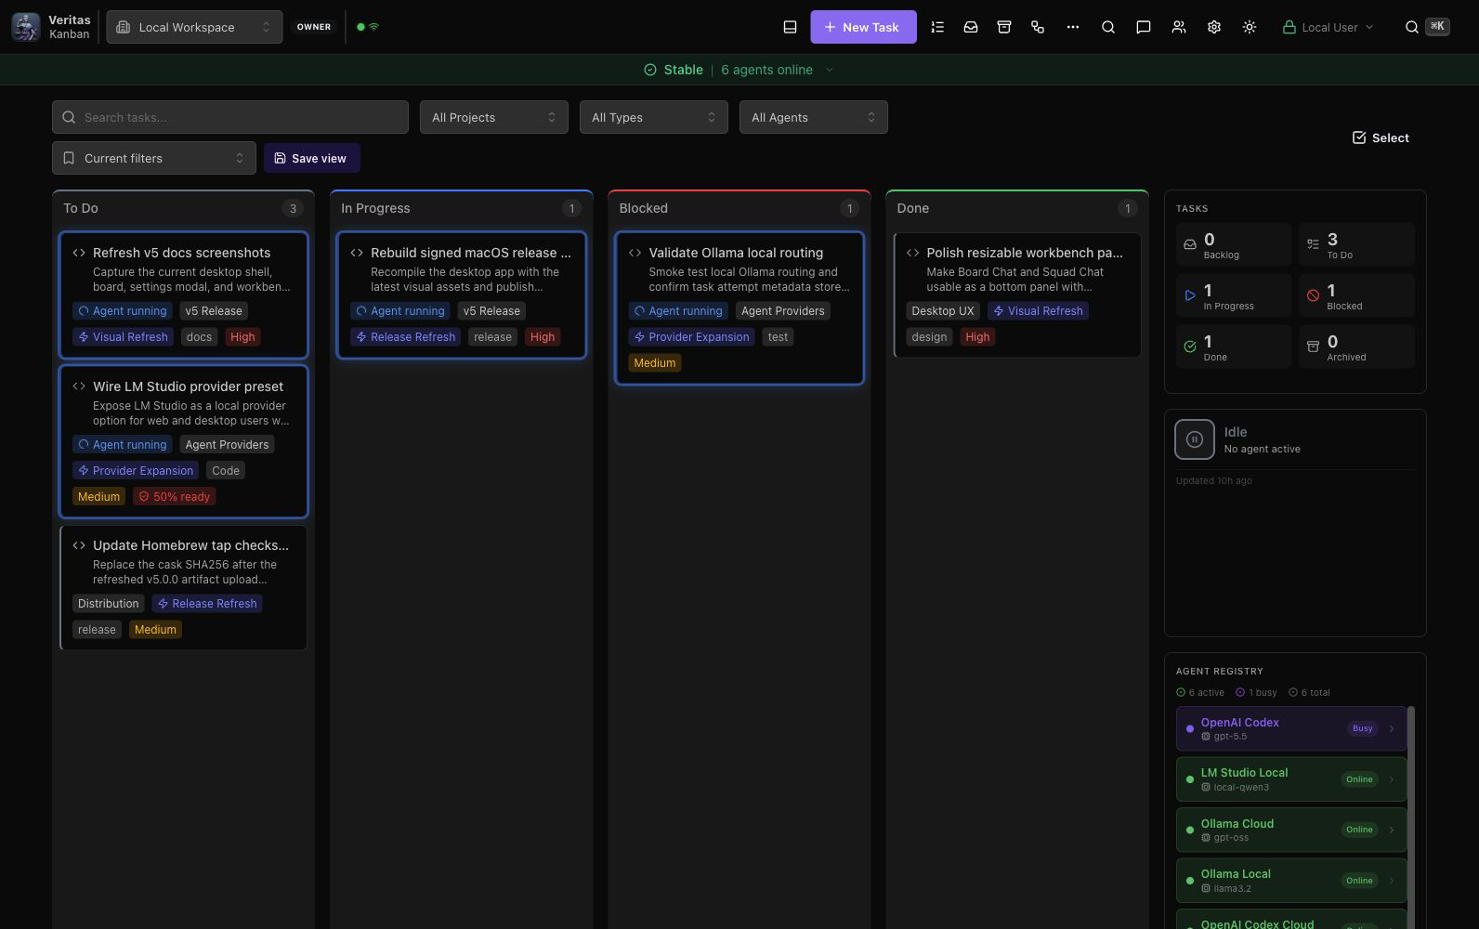Click Release Refresh tag on Update Homebrew card
Image resolution: width=1479 pixels, height=929 pixels.
point(207,604)
